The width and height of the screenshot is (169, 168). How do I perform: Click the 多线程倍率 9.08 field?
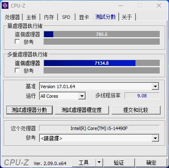142,96
